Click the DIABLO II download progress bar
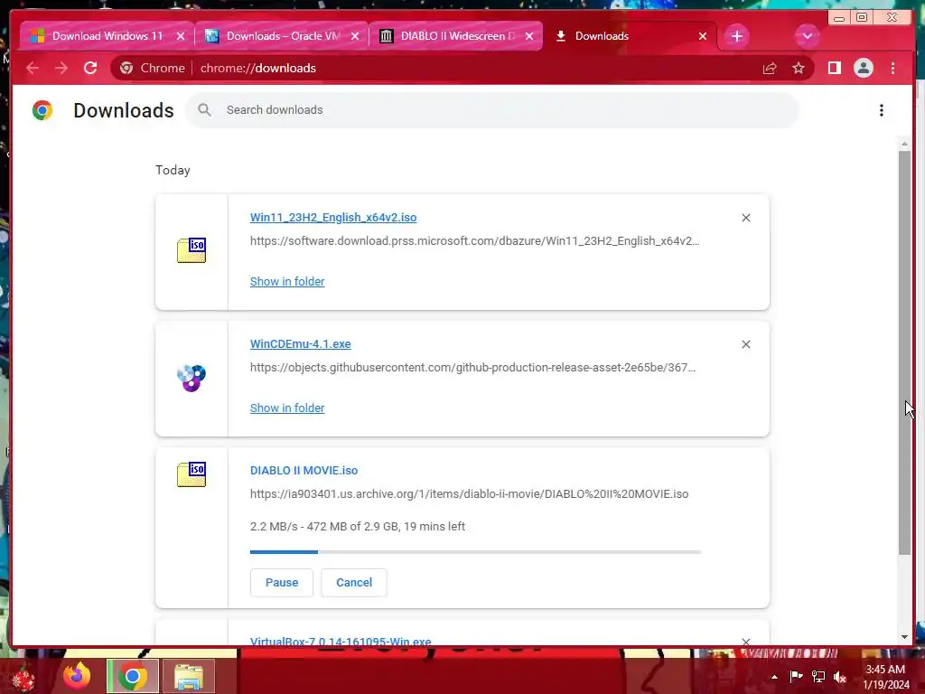The image size is (925, 694). [475, 552]
